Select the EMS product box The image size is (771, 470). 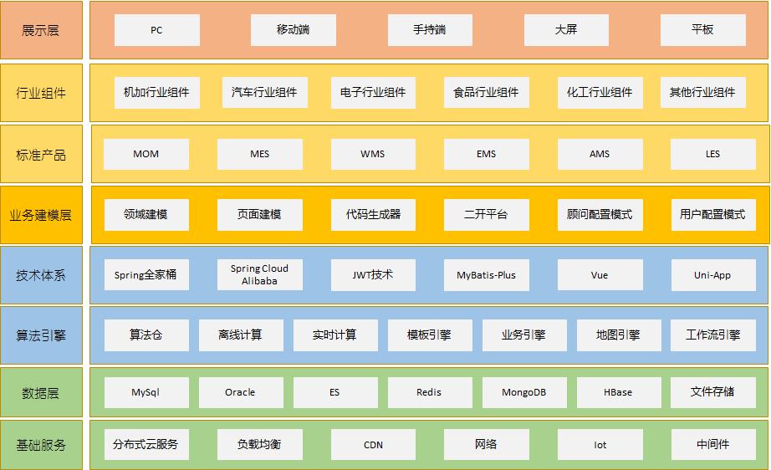pos(487,154)
